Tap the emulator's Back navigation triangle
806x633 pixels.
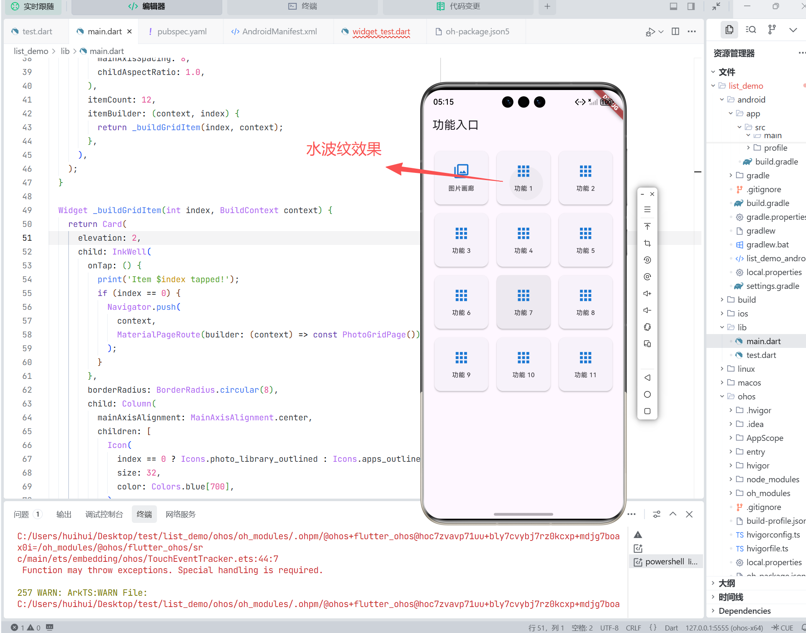coord(647,377)
